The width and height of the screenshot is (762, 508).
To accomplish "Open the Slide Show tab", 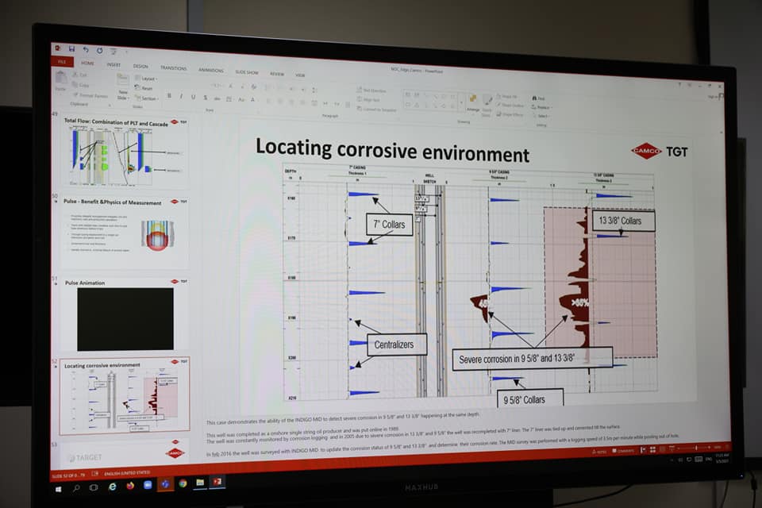I will point(246,71).
